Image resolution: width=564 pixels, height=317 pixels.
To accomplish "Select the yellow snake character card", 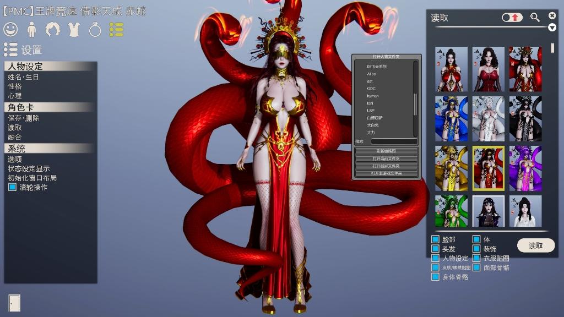I will click(451, 168).
